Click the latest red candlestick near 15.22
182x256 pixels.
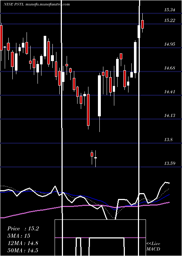point(143,24)
